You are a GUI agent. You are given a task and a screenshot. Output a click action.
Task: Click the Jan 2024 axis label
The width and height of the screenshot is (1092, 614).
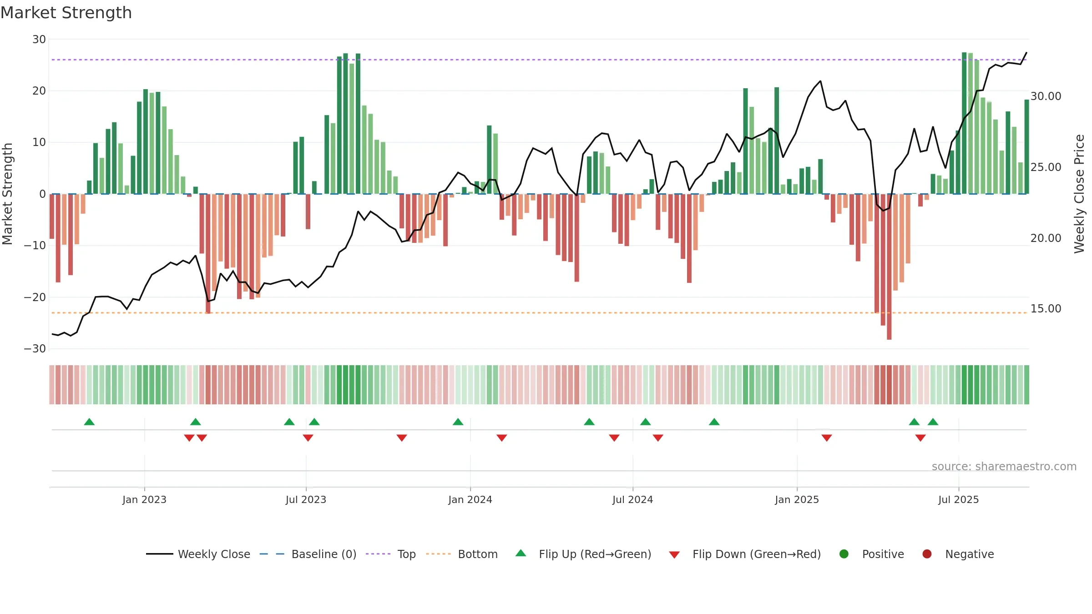pos(470,499)
